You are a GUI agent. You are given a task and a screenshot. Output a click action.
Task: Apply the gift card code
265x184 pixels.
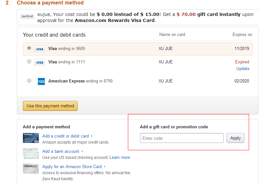[235, 138]
